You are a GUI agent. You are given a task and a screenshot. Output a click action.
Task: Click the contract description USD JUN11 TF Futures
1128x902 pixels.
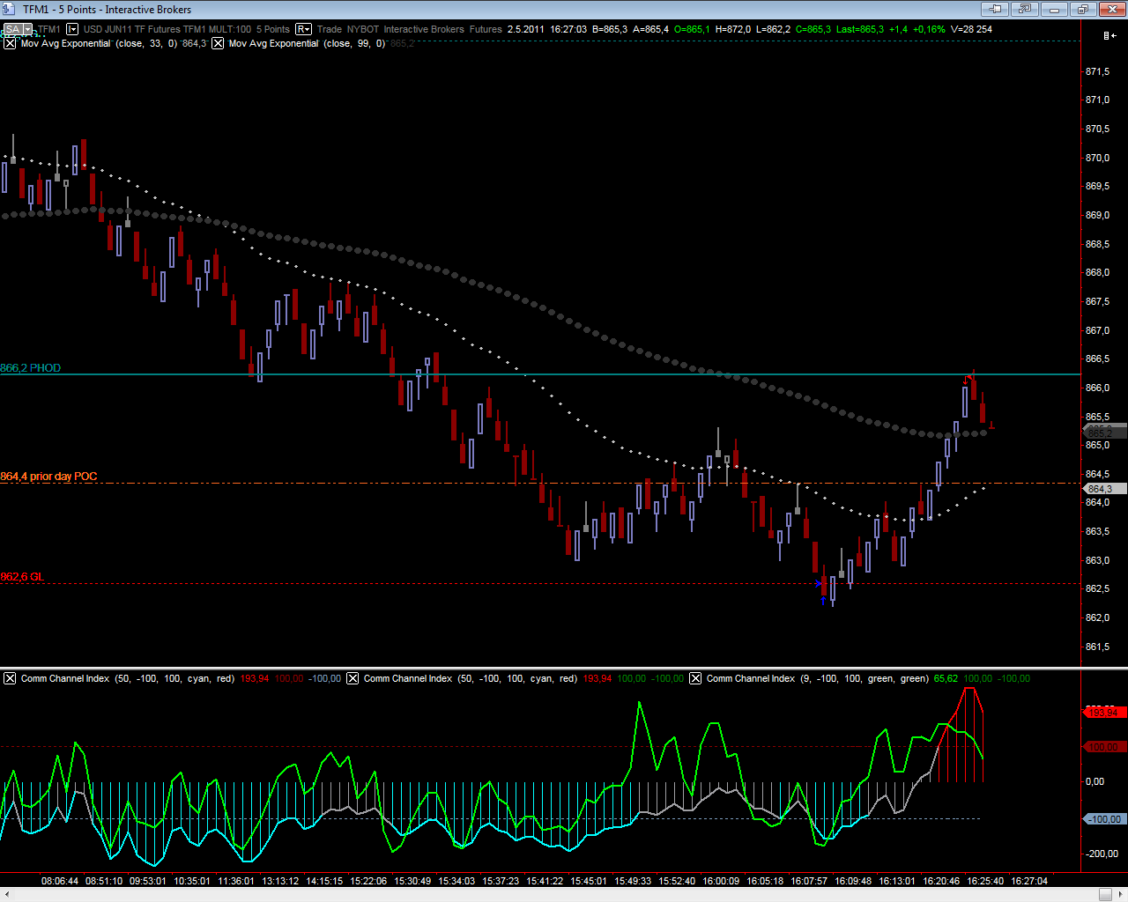[131, 29]
